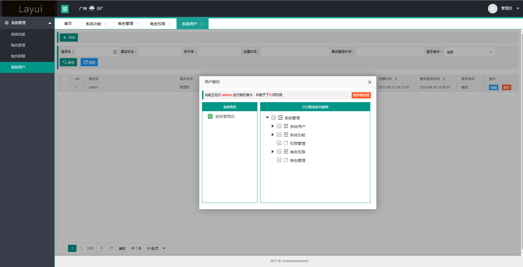The width and height of the screenshot is (523, 267).
Task: Click the 保存修改项 button
Action: (x=361, y=95)
